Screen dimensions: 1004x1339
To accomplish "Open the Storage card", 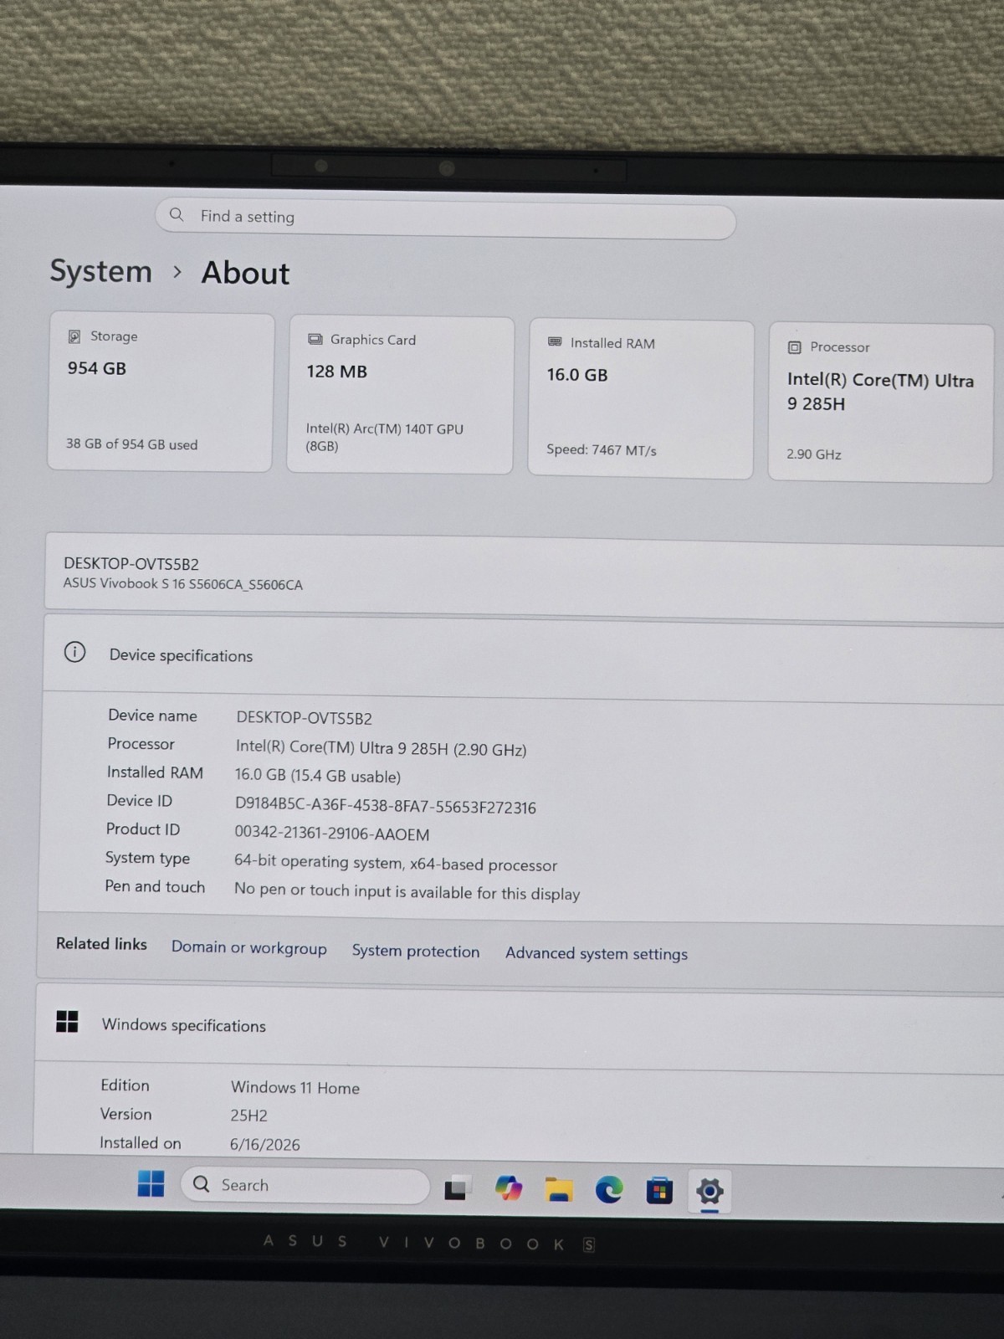I will coord(161,392).
